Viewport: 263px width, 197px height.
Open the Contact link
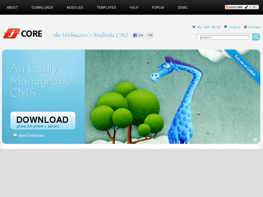click(254, 27)
